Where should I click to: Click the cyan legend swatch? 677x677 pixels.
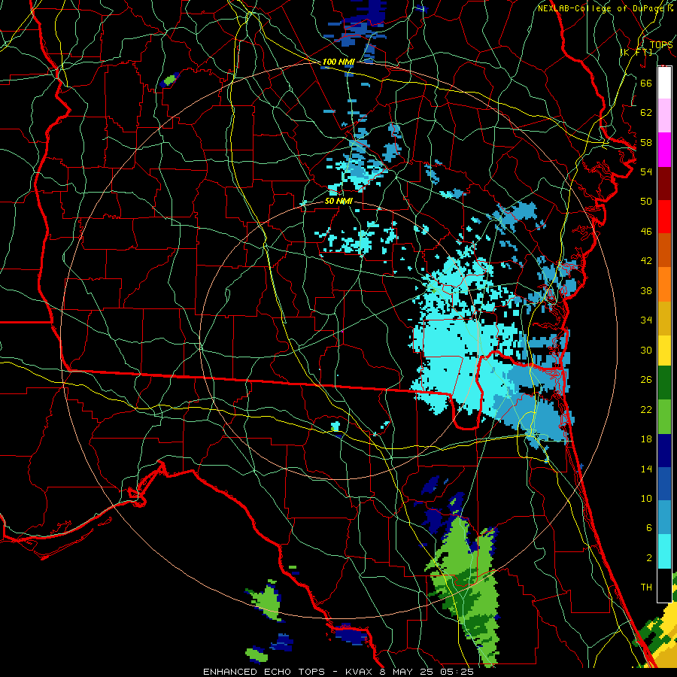pos(664,551)
